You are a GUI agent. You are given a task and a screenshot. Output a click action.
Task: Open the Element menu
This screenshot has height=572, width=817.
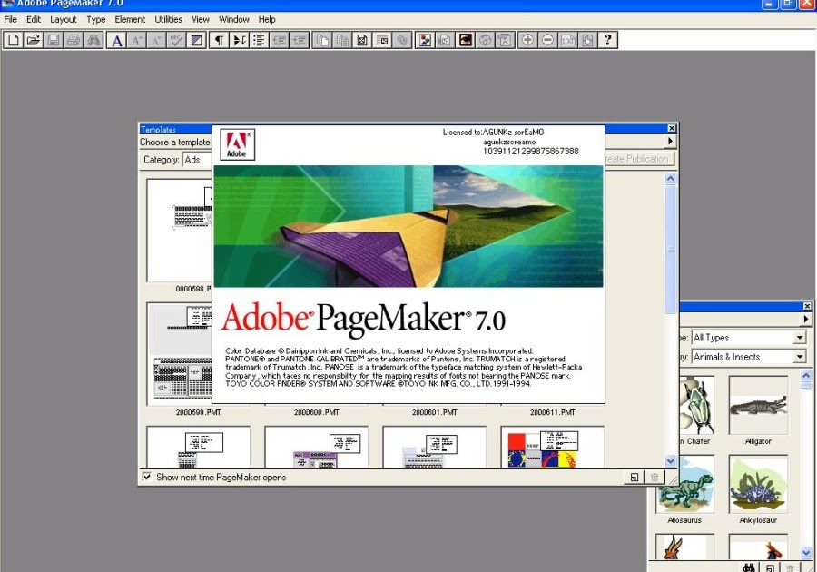(130, 19)
